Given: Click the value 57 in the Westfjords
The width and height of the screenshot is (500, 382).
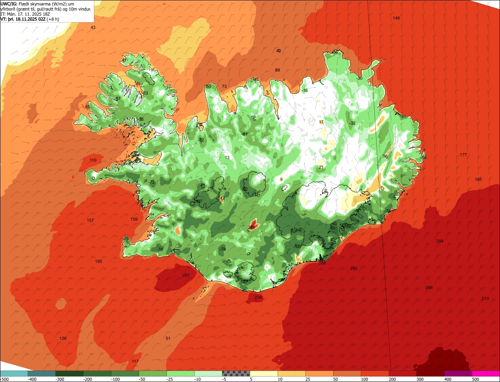Looking at the screenshot, I should coord(118,99).
